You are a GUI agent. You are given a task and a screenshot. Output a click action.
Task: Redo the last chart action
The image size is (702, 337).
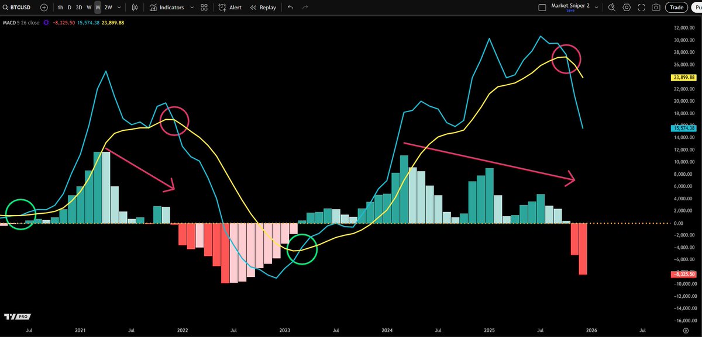(x=305, y=8)
